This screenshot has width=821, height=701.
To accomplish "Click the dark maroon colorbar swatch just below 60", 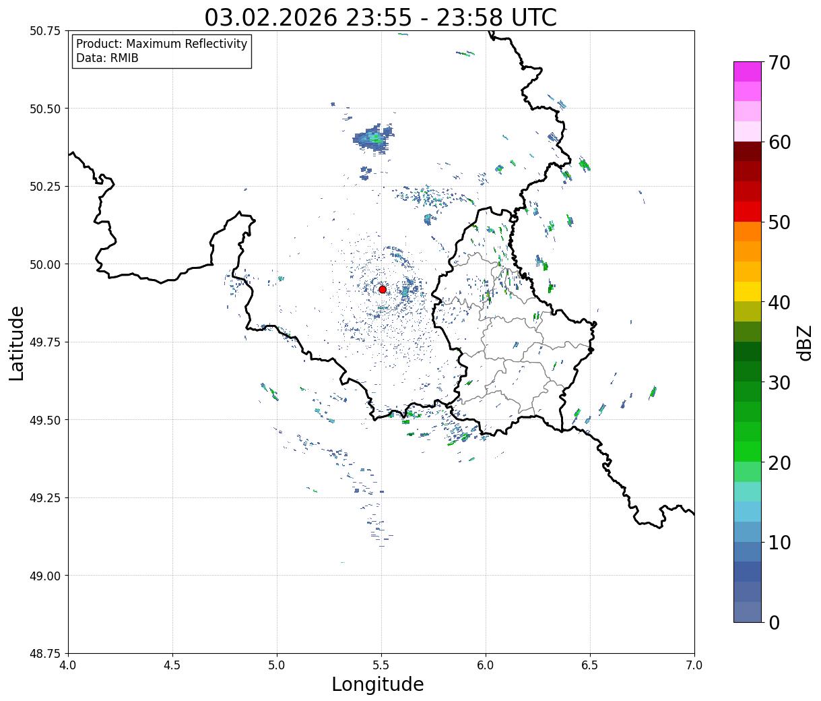I will [748, 152].
